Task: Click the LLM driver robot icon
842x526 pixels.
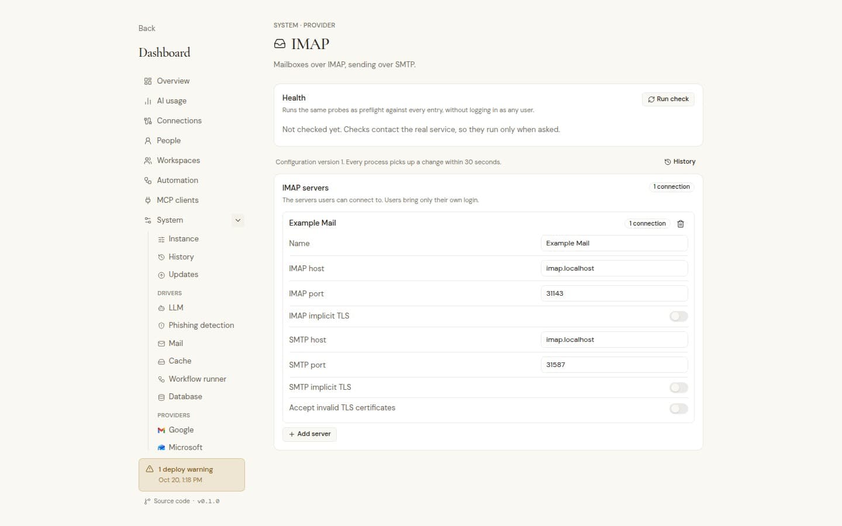Action: click(161, 308)
